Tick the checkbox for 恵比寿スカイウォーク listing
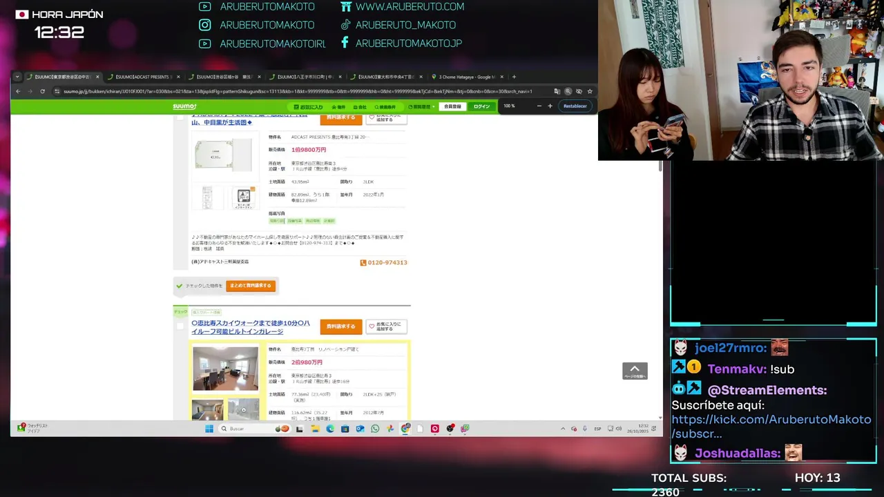This screenshot has height=497, width=884. click(181, 326)
